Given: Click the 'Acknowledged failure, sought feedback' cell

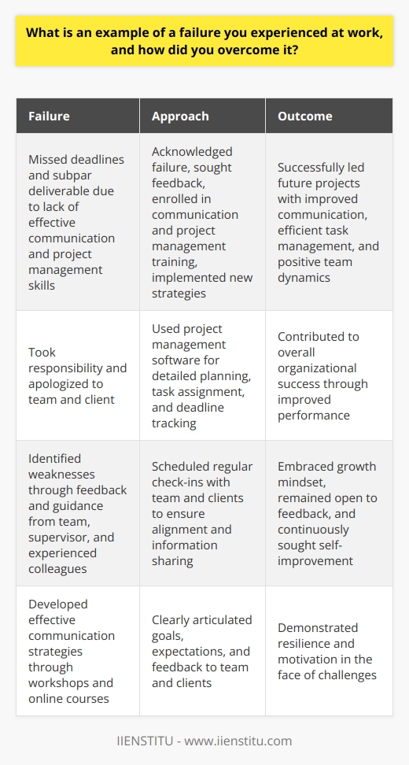Looking at the screenshot, I should (203, 222).
